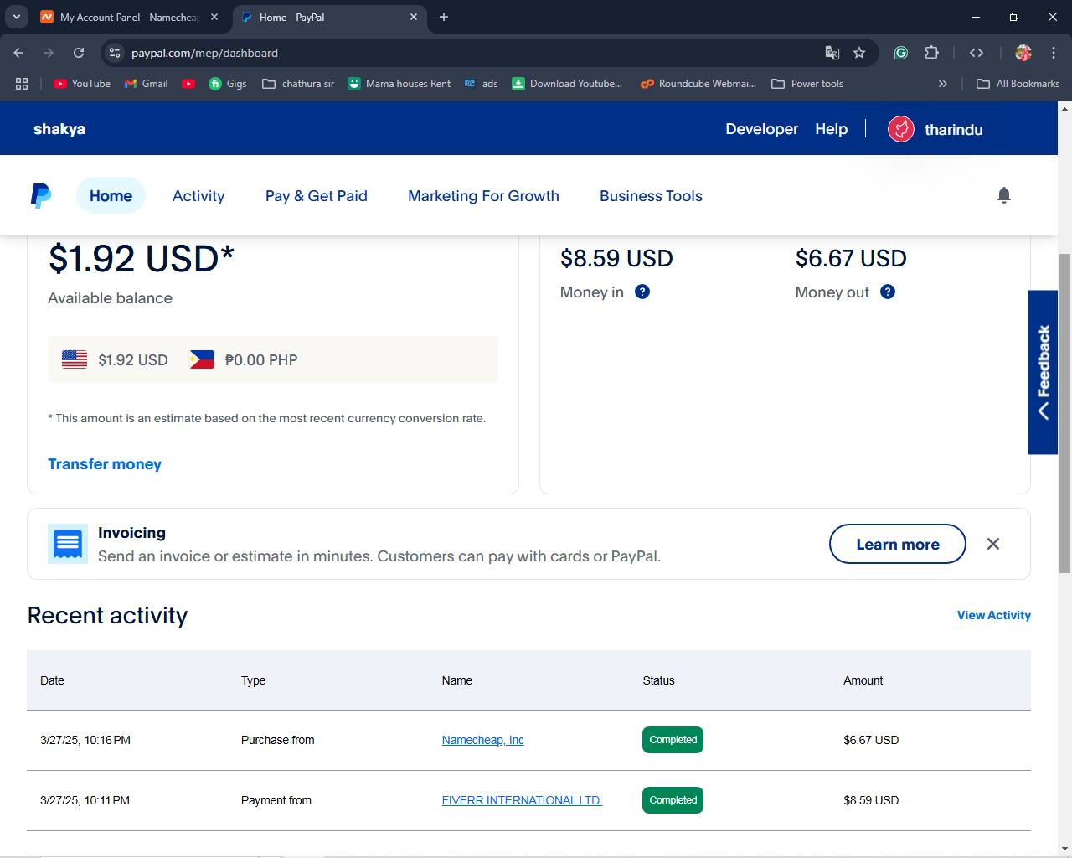
Task: Open the Activity menu tab
Action: [198, 196]
